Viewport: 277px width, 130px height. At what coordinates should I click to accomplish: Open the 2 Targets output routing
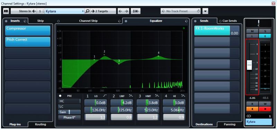[103, 11]
